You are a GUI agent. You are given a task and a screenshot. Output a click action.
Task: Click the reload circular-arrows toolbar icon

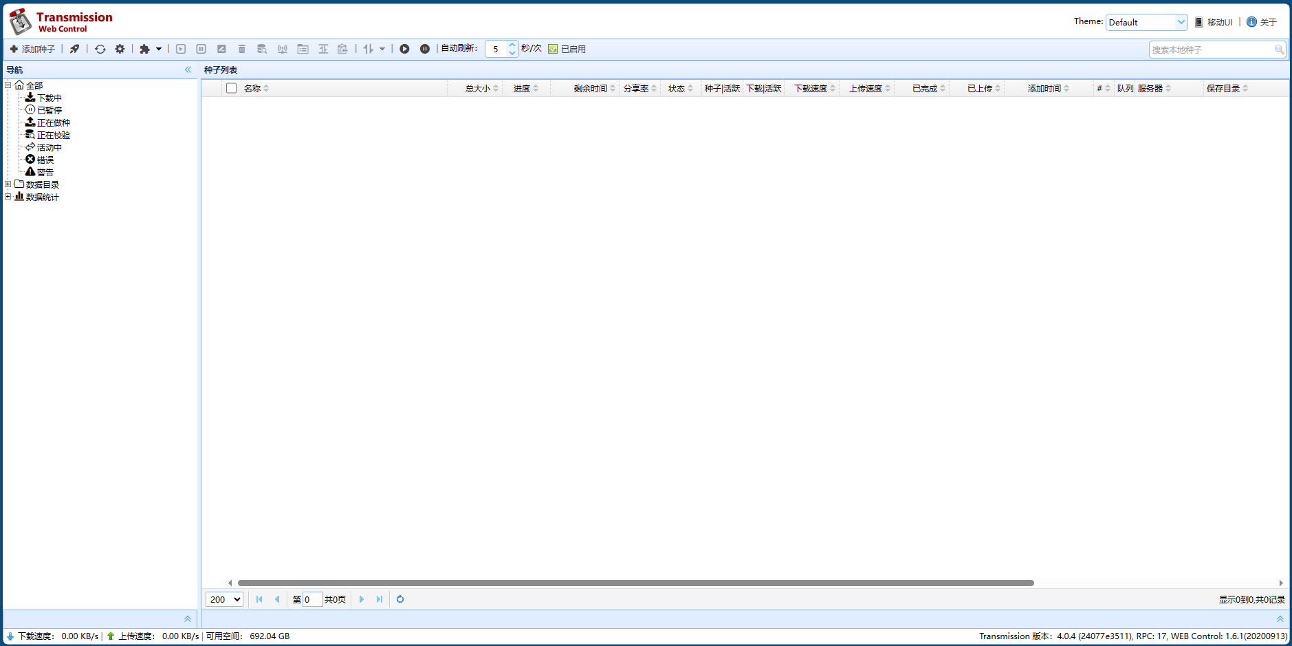[100, 49]
